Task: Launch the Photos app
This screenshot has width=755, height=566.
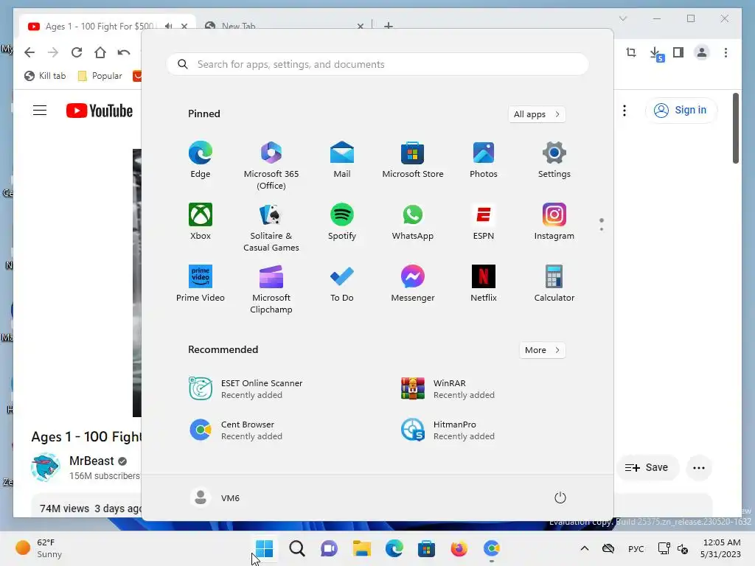Action: [484, 160]
